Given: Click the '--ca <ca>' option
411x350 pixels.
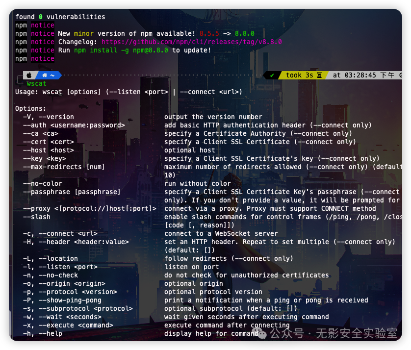Looking at the screenshot, I should (41, 134).
